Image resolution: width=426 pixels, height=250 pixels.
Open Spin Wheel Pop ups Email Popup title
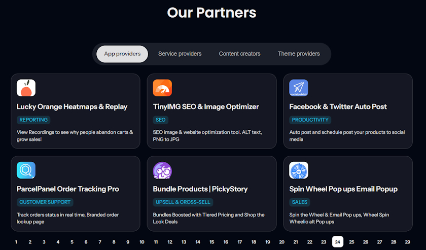pyautogui.click(x=343, y=189)
